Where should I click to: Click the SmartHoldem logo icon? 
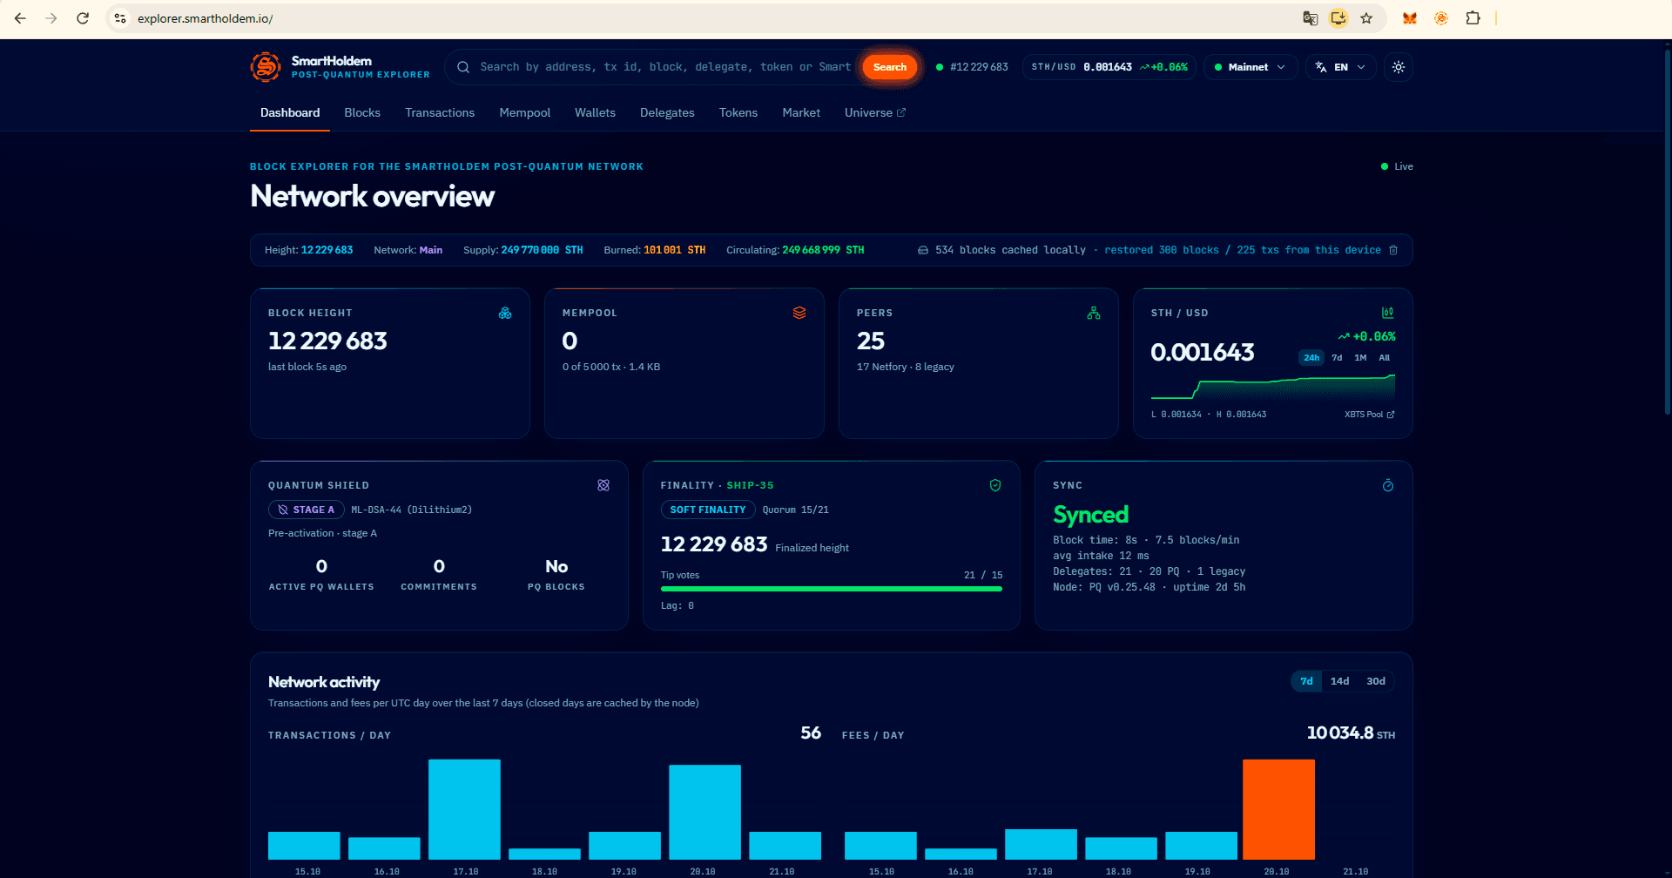pos(266,67)
